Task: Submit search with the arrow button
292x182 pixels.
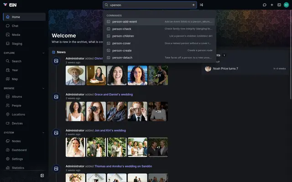Action: tap(193, 5)
